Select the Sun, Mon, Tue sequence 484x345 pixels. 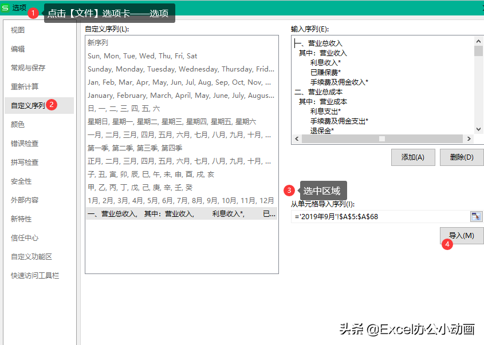pos(182,56)
